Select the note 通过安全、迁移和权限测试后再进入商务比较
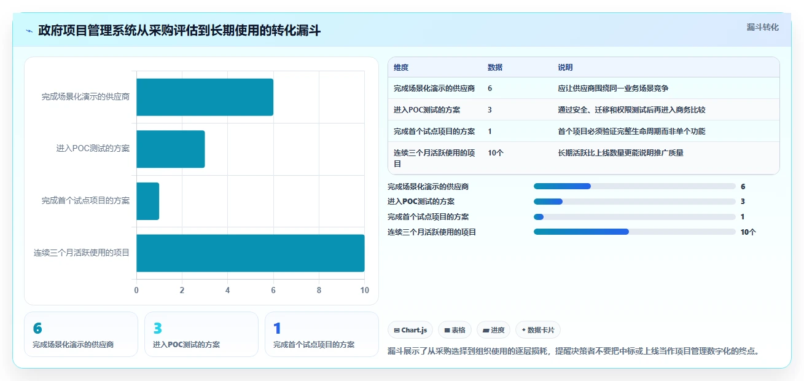Viewport: 804px width, 381px height. [x=631, y=110]
